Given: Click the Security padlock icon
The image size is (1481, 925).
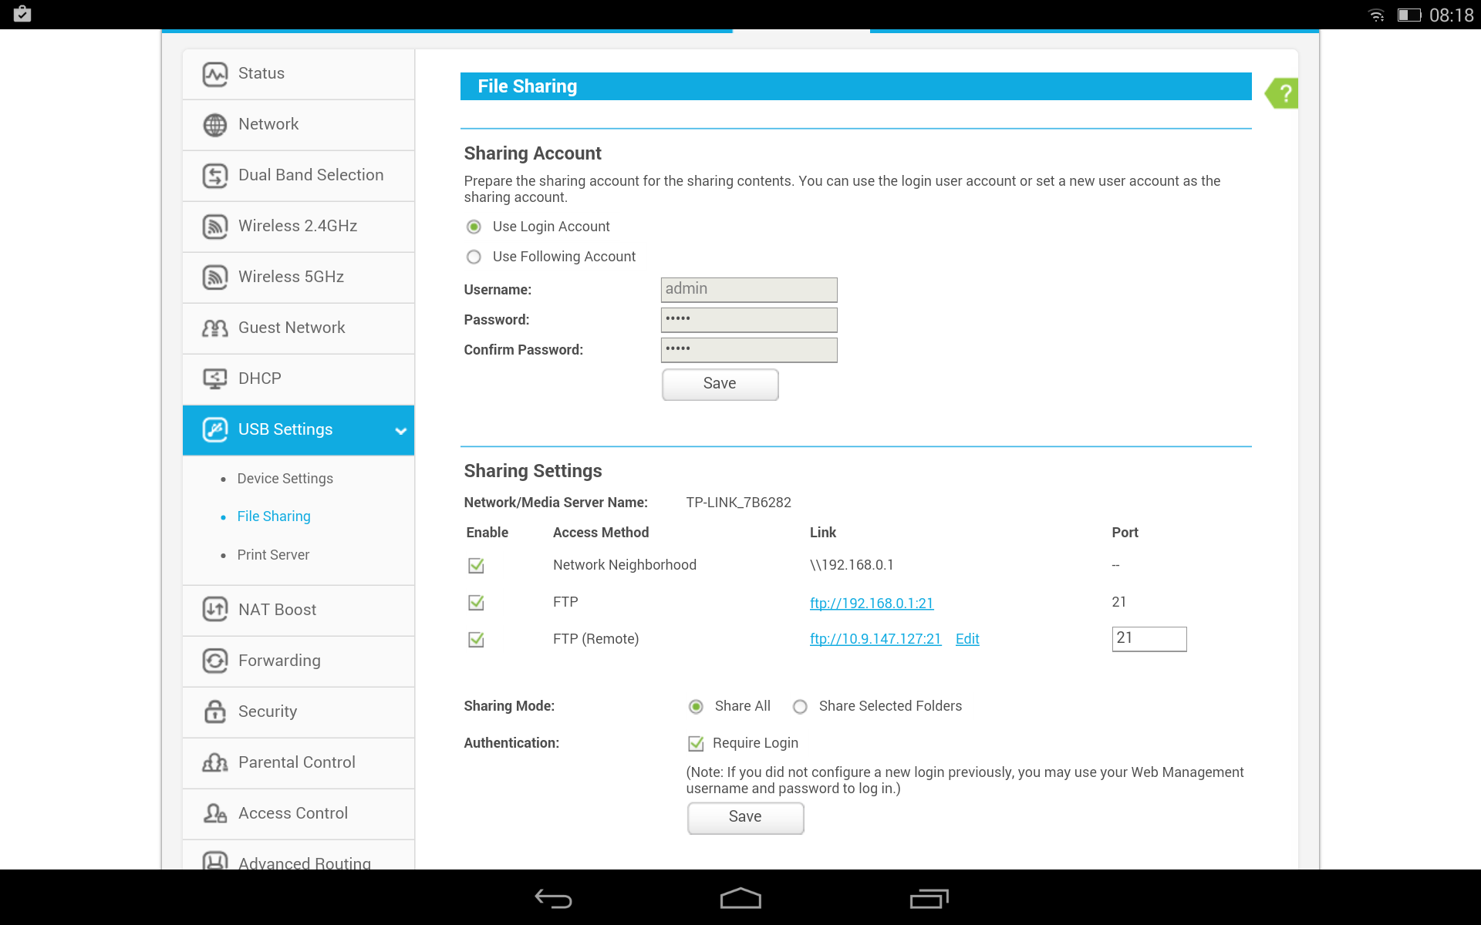Looking at the screenshot, I should [215, 711].
